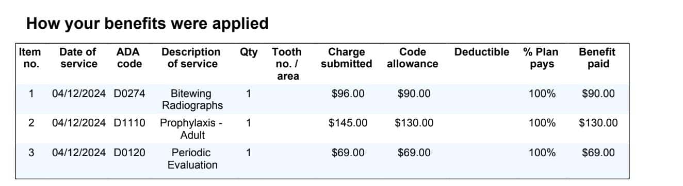Click ADA code D0274 cell

(129, 94)
